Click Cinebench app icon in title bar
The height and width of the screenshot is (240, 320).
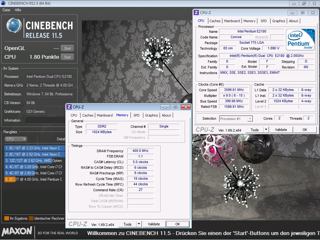pos(3,3)
